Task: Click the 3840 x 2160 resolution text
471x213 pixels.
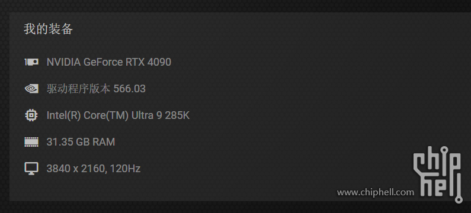Action: pyautogui.click(x=76, y=169)
